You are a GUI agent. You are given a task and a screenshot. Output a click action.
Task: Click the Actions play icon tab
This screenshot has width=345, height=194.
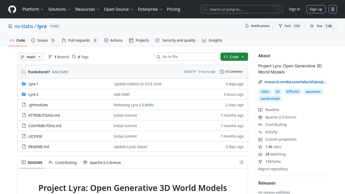106,40
